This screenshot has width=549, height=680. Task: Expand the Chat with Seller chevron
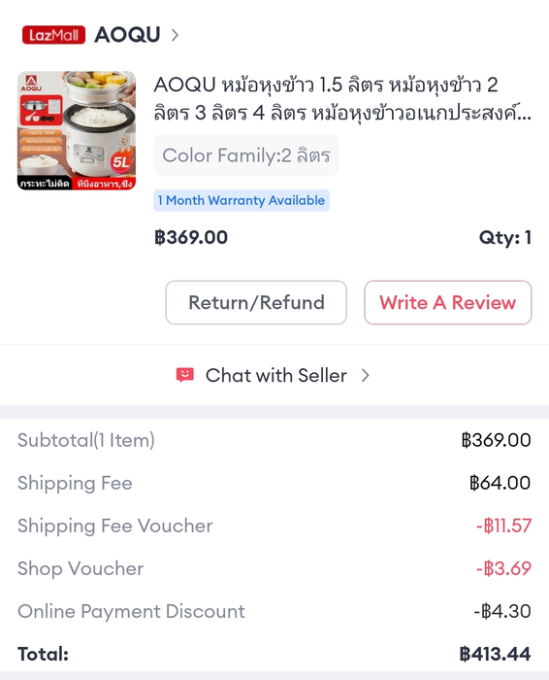[x=366, y=375]
